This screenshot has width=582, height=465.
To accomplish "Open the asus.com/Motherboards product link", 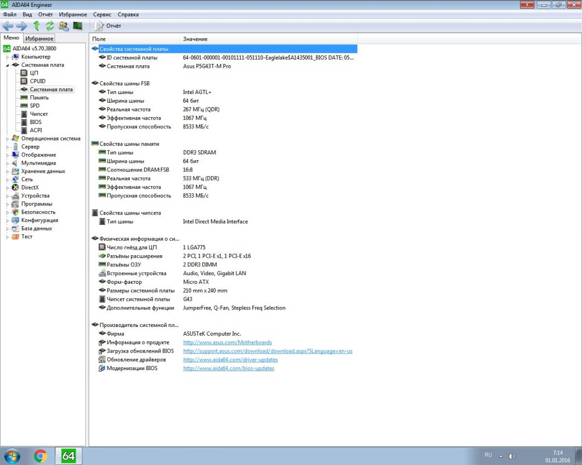I will point(227,342).
